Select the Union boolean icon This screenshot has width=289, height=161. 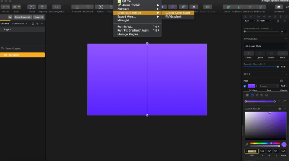pos(228,7)
